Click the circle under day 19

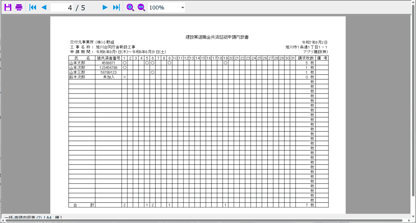(x=225, y=63)
